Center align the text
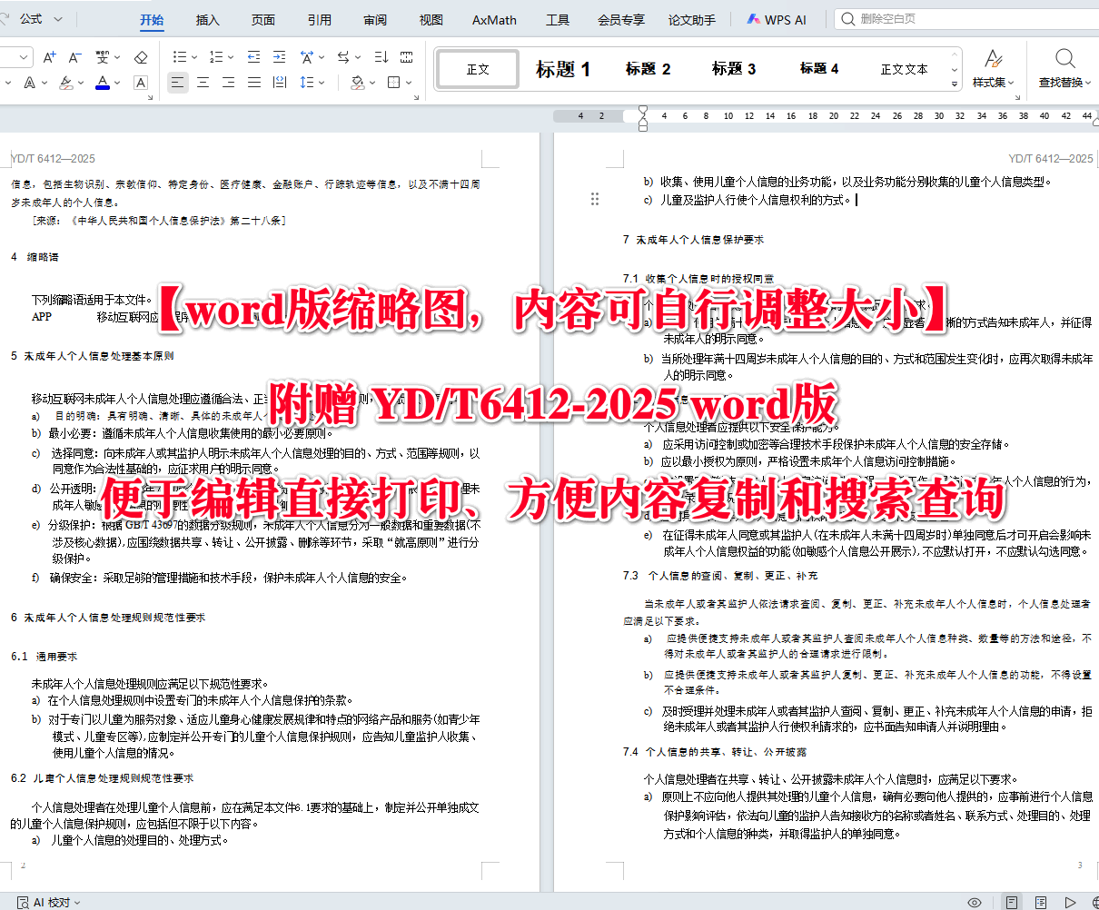 pos(203,82)
